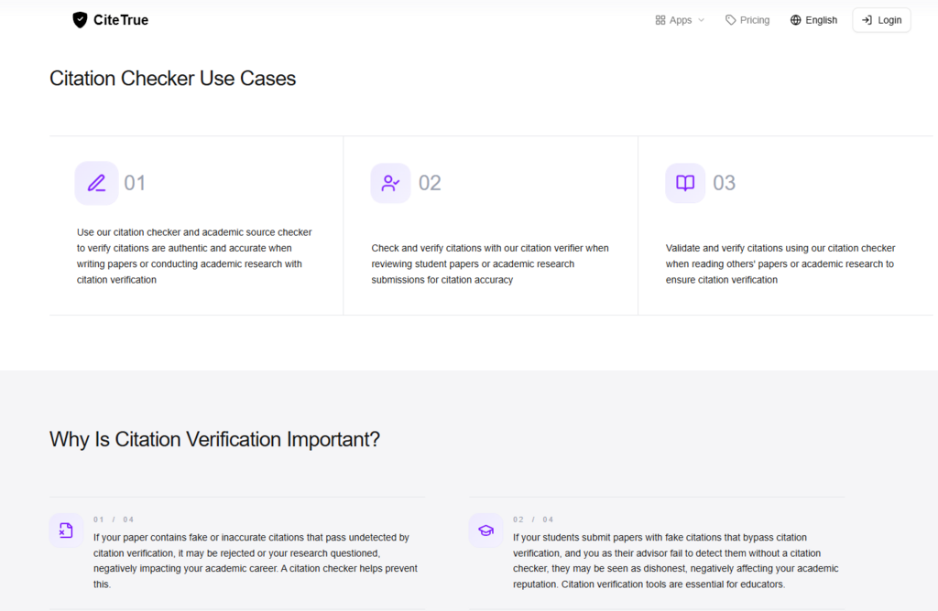This screenshot has width=938, height=611.
Task: Click the pencil icon for use case 01
Action: pyautogui.click(x=96, y=183)
